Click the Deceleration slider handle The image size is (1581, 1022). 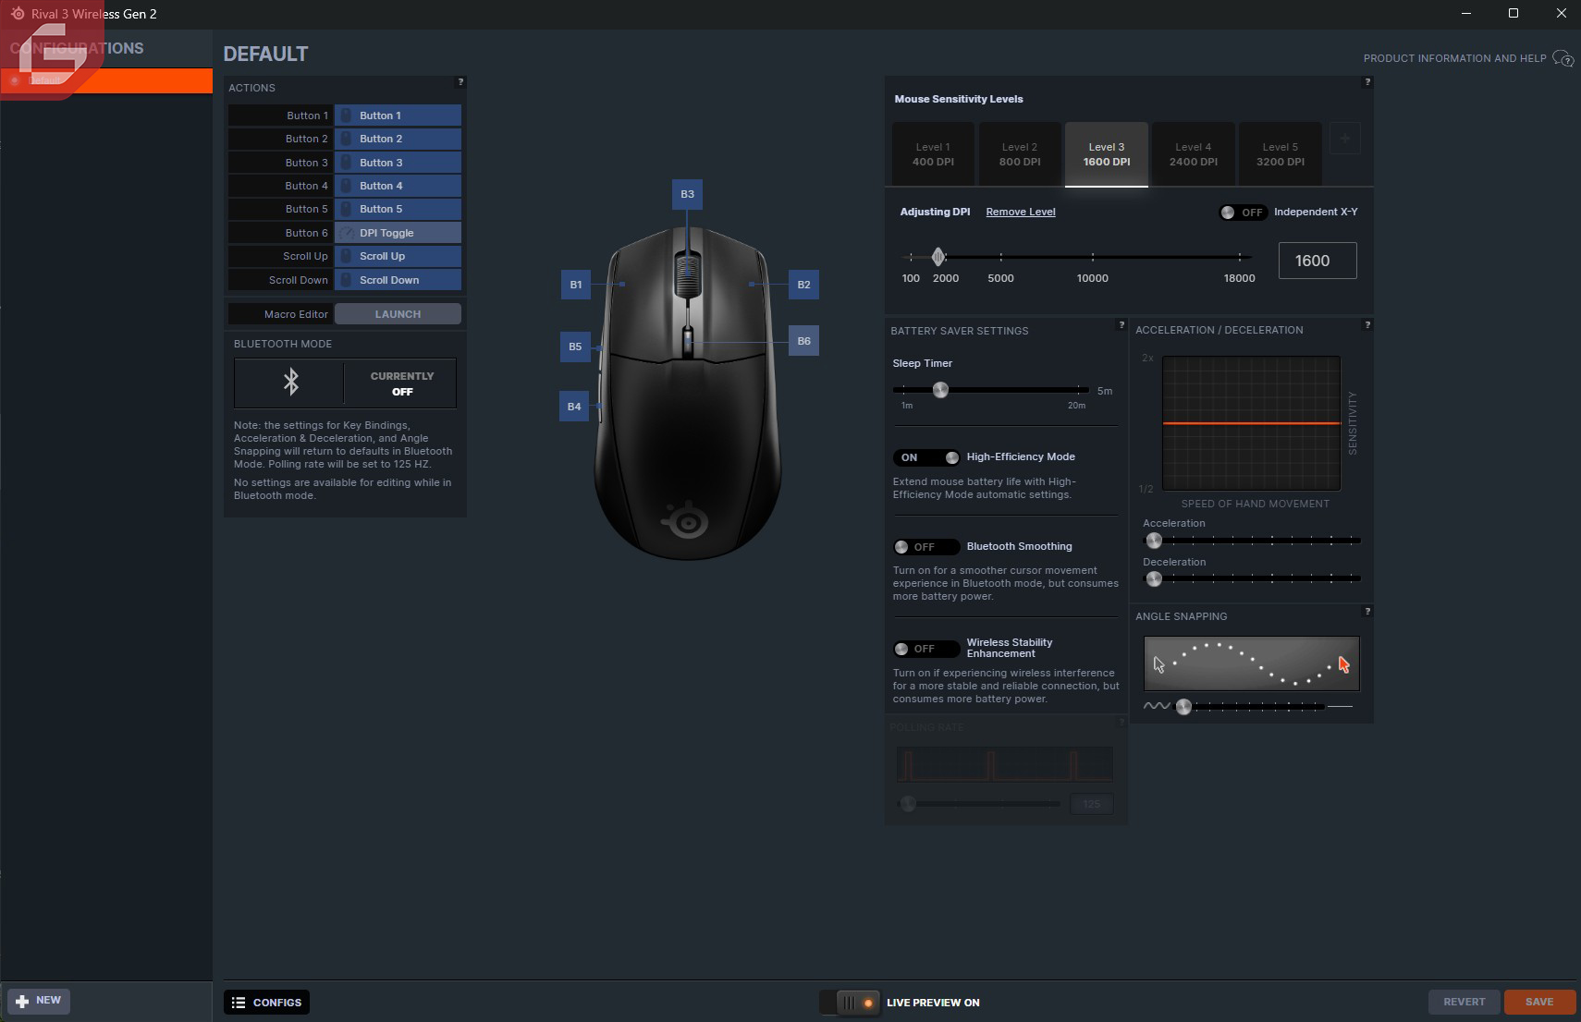(x=1154, y=579)
